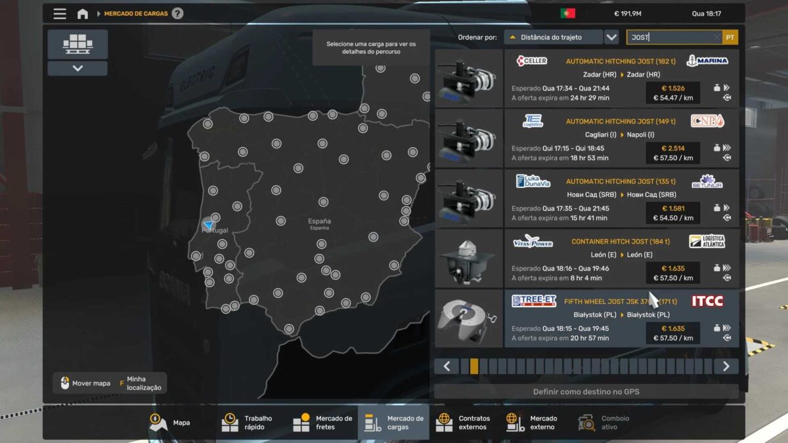Click the home icon in the breadcrumb
The image size is (788, 443).
tap(83, 13)
